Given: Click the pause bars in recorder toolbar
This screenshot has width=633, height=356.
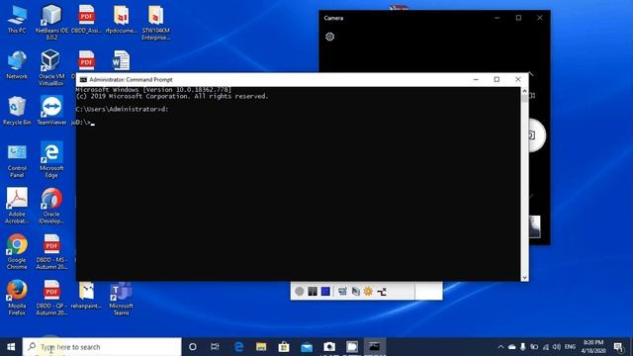Looking at the screenshot, I should 313,292.
